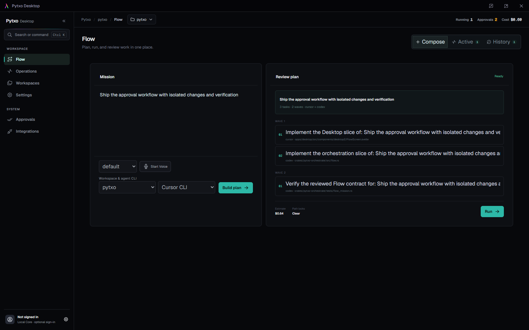
Task: Click the Start Voice button
Action: (155, 167)
